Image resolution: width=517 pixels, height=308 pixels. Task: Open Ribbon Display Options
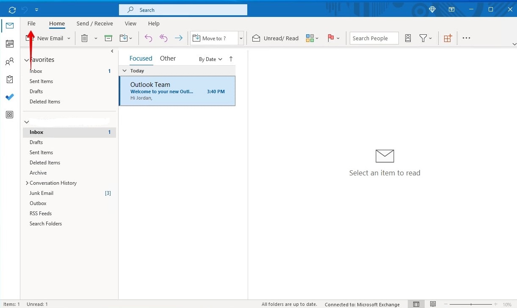coord(452,9)
